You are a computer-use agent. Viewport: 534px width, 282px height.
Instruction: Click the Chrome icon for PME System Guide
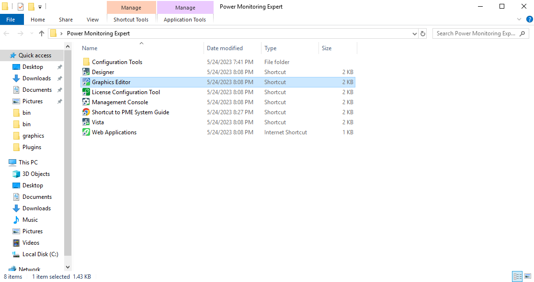[x=86, y=112]
